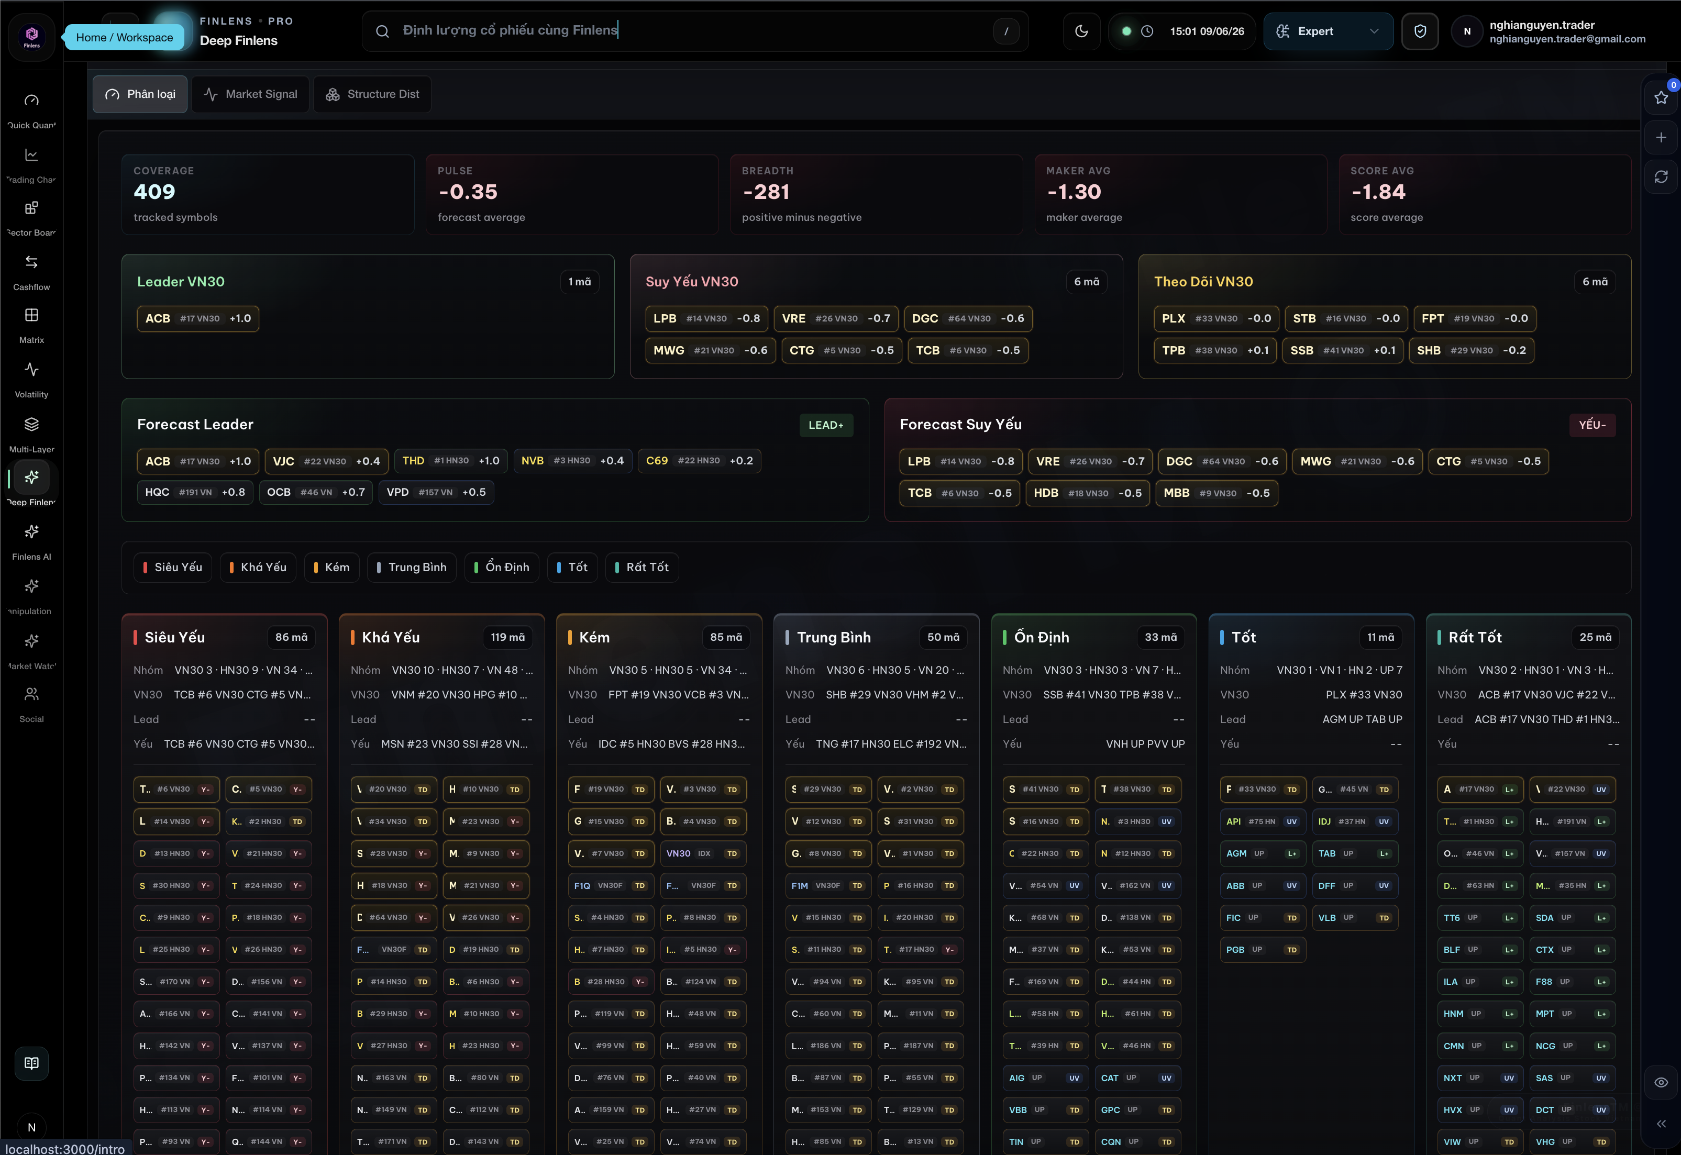
Task: Open Social sidebar icon
Action: pos(31,705)
